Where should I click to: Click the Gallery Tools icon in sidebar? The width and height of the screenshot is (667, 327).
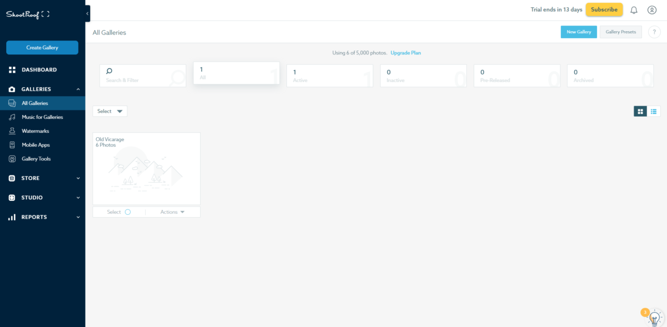[12, 159]
